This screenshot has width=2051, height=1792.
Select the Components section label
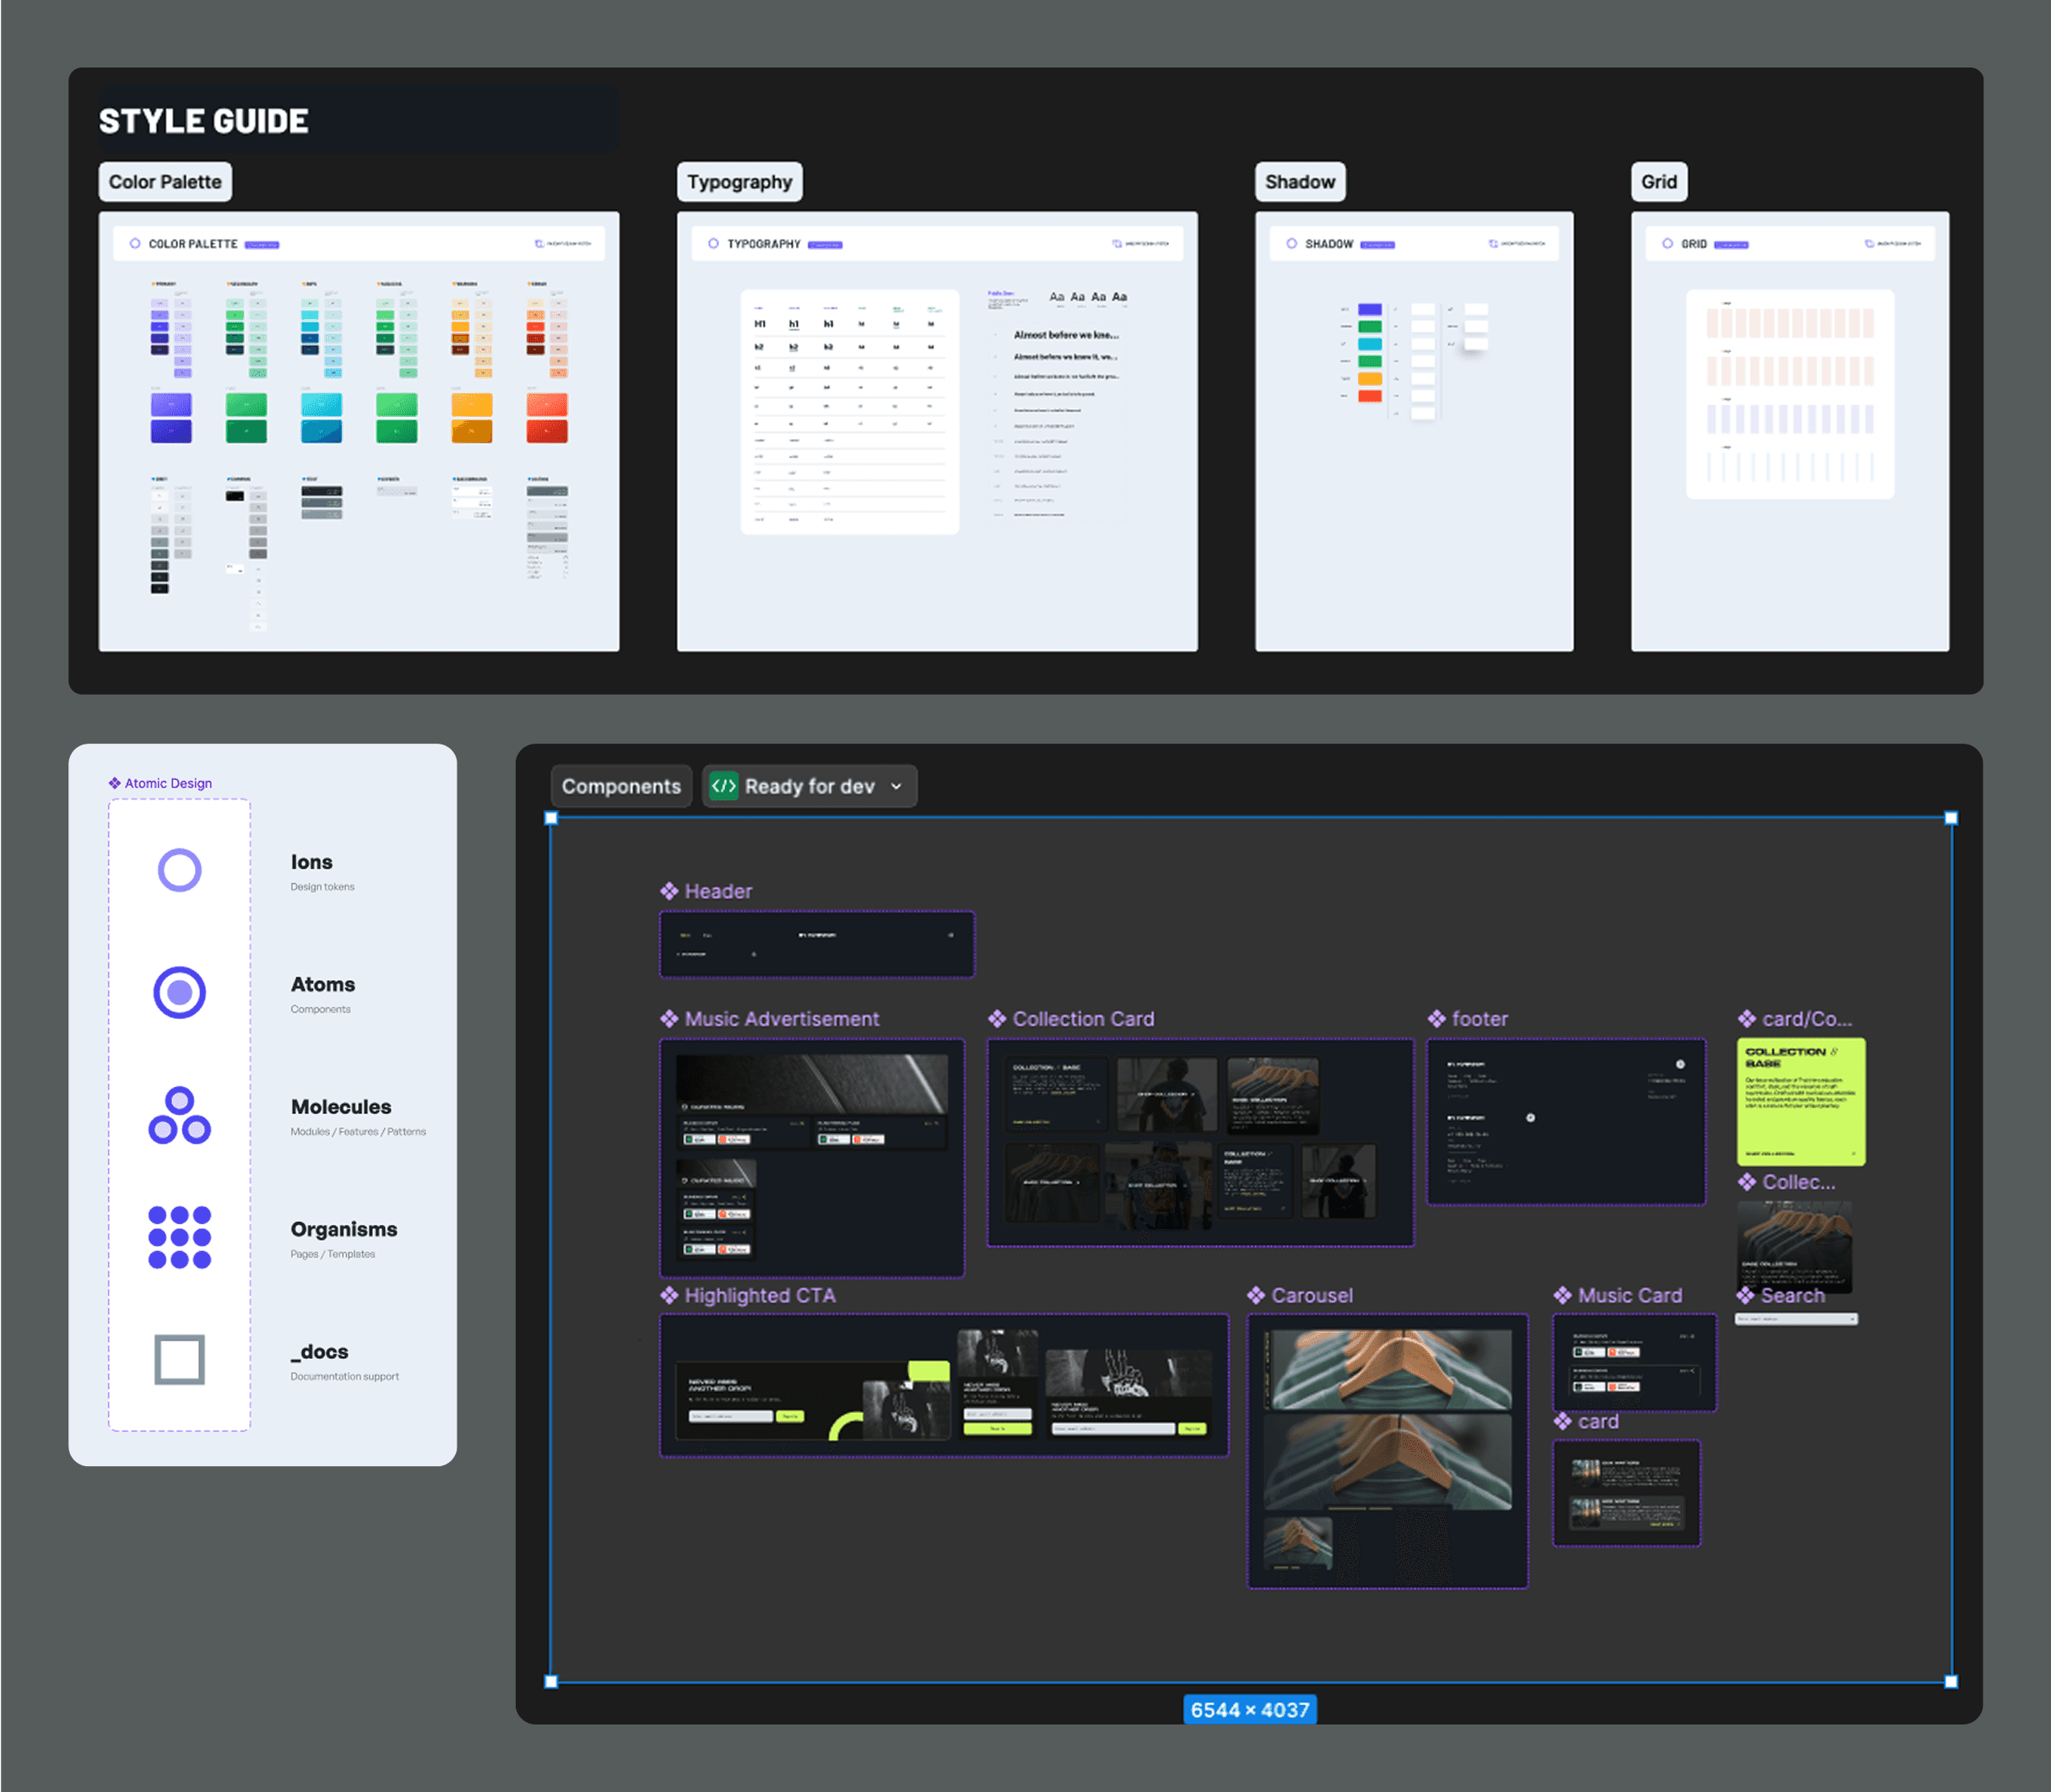621,786
